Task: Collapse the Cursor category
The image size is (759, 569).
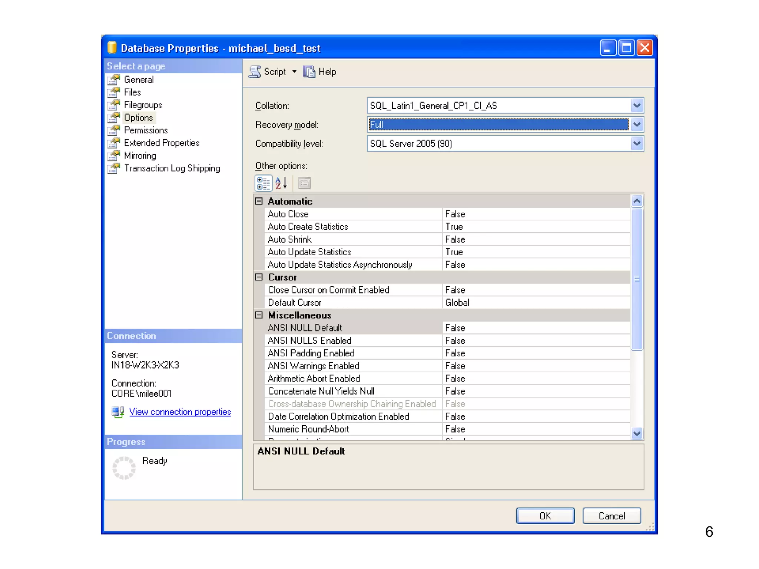Action: point(259,277)
